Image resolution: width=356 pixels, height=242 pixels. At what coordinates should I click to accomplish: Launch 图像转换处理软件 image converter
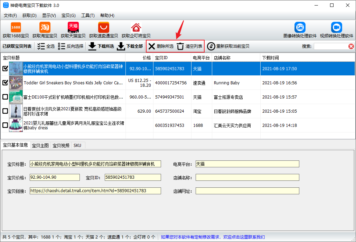(x=300, y=27)
